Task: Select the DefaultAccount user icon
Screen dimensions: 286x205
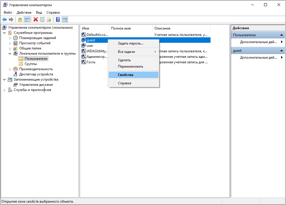Action: point(84,35)
